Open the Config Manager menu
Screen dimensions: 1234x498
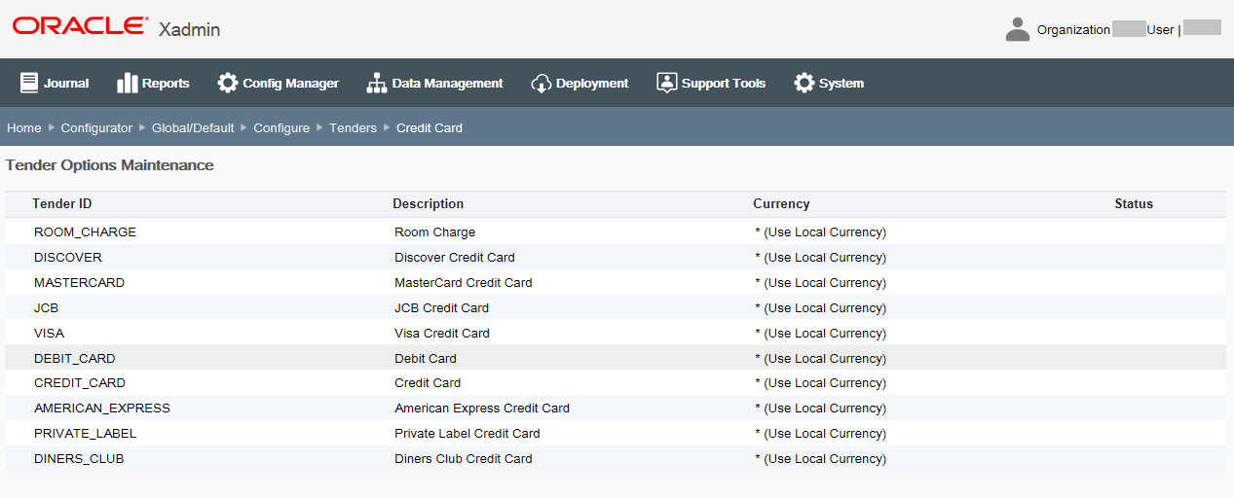pyautogui.click(x=278, y=83)
